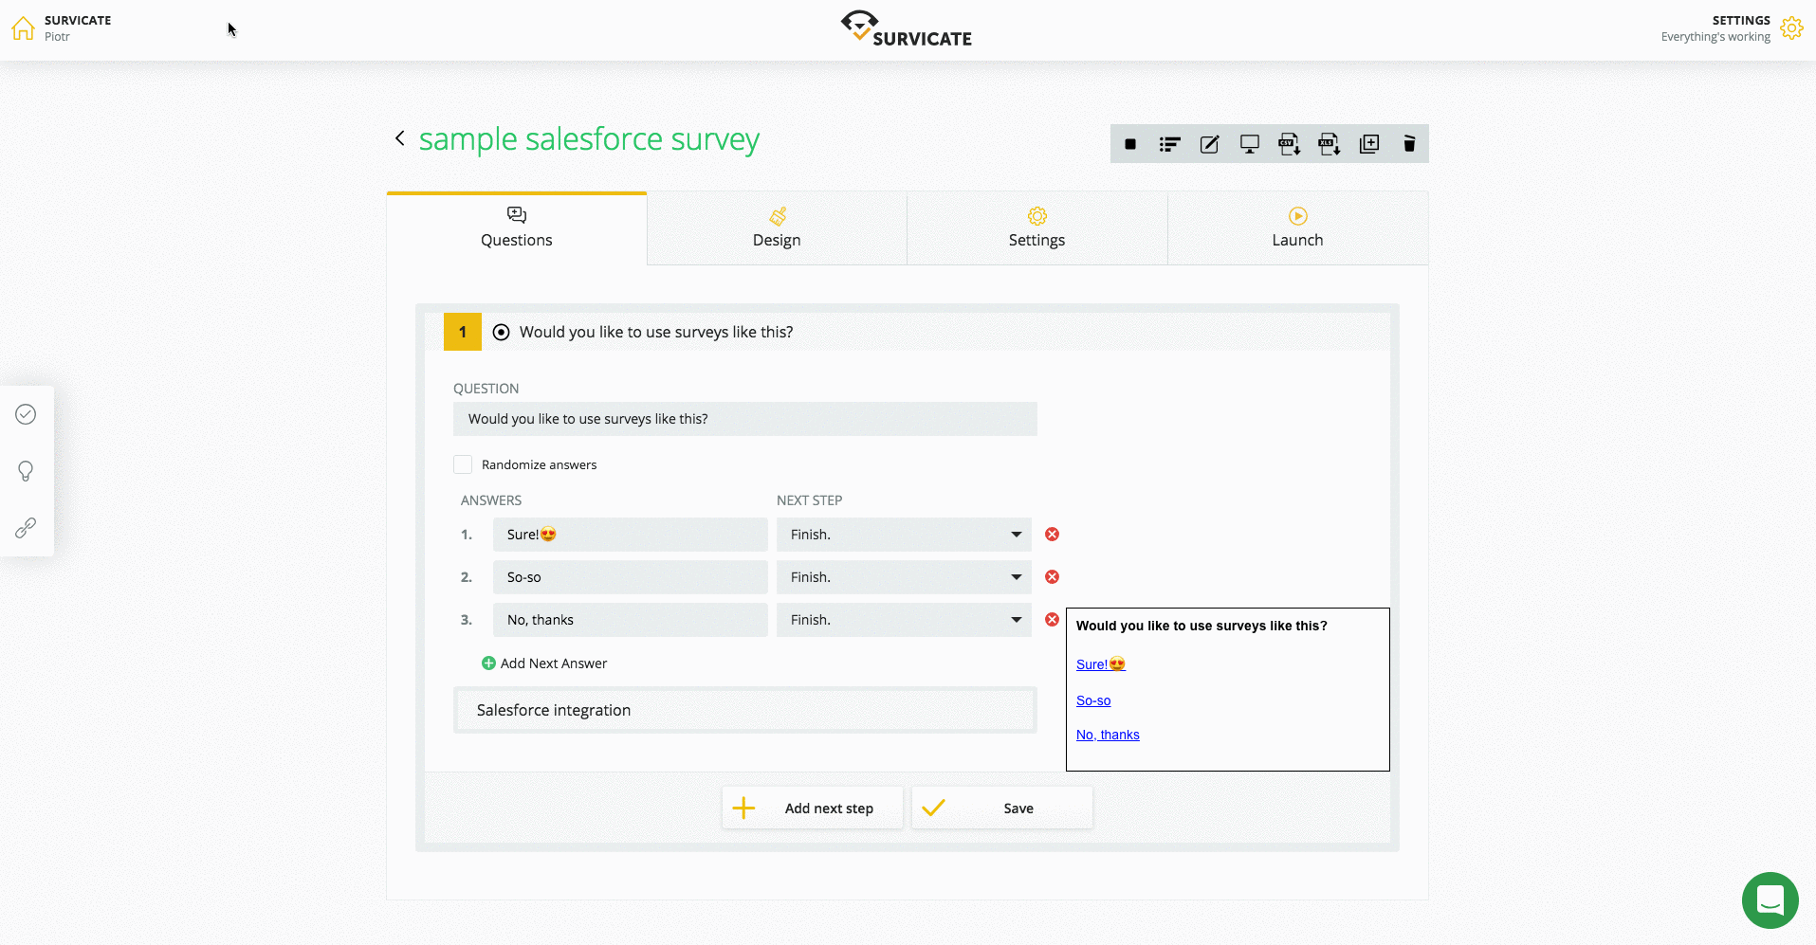Save the question
Screen dimensions: 1816x945
point(1002,809)
